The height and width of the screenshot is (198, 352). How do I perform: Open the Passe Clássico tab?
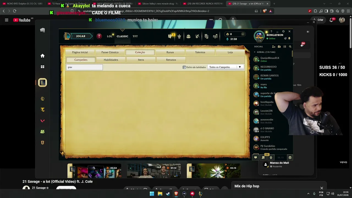tap(110, 52)
